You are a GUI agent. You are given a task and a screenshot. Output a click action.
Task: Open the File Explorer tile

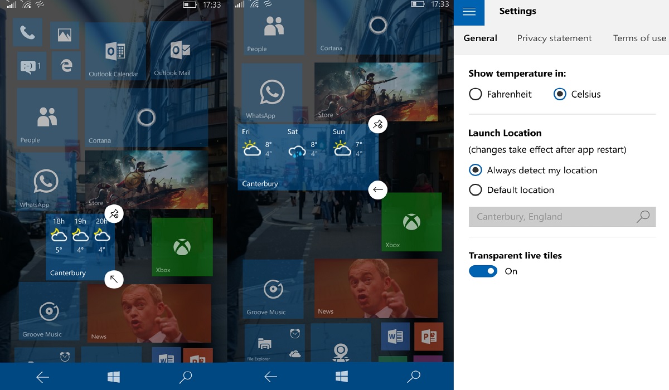pos(265,343)
